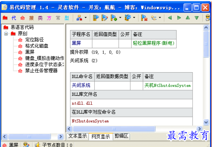Image resolution: width=212 pixels, height=147 pixels.
Task: Click the red folder toolbar icon
Action: [5, 18]
